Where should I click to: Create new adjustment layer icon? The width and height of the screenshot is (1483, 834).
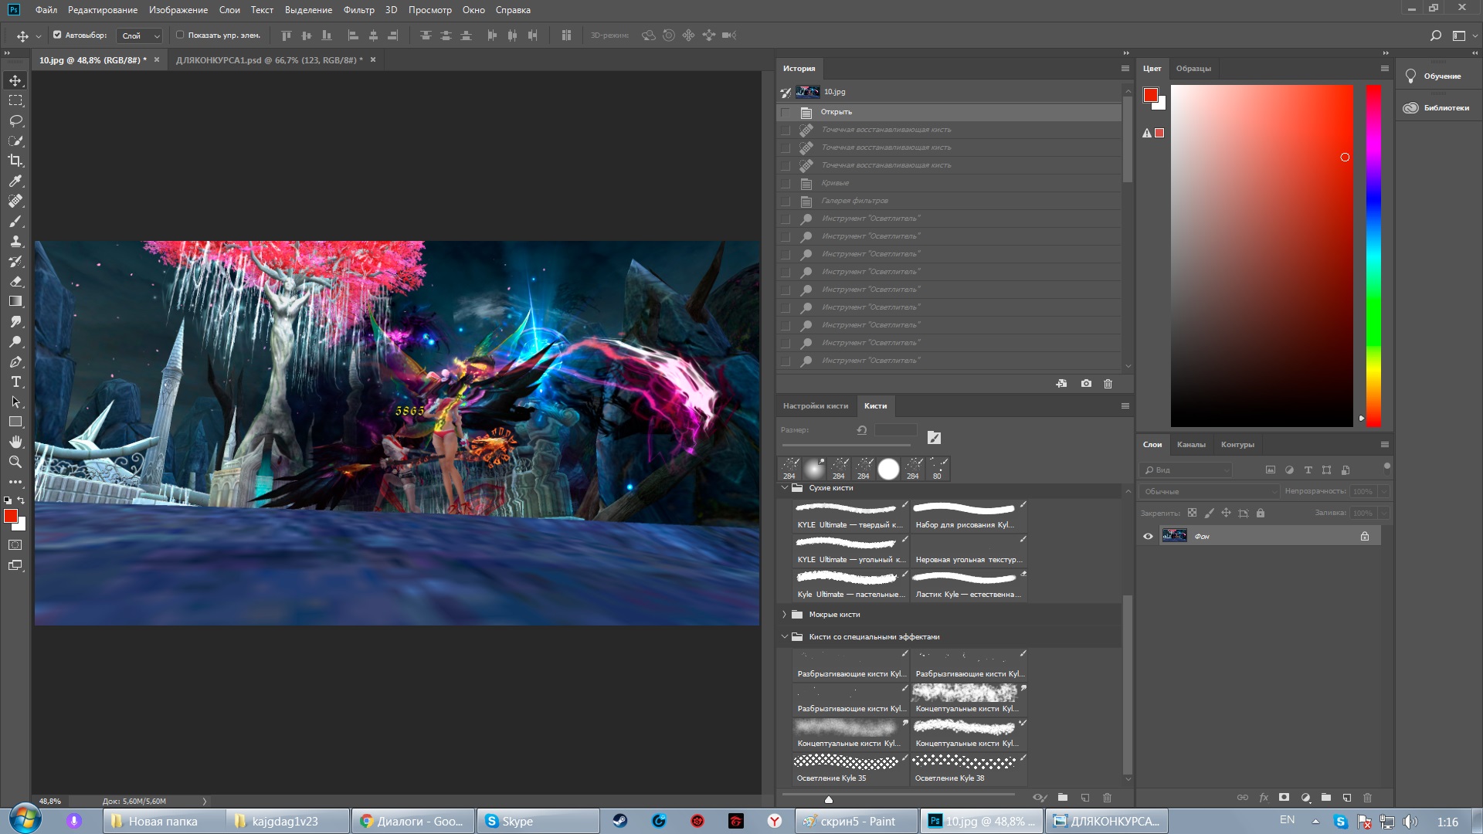pos(1305,797)
